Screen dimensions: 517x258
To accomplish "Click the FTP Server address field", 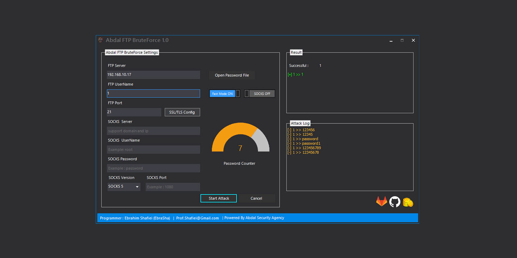I will 153,75.
